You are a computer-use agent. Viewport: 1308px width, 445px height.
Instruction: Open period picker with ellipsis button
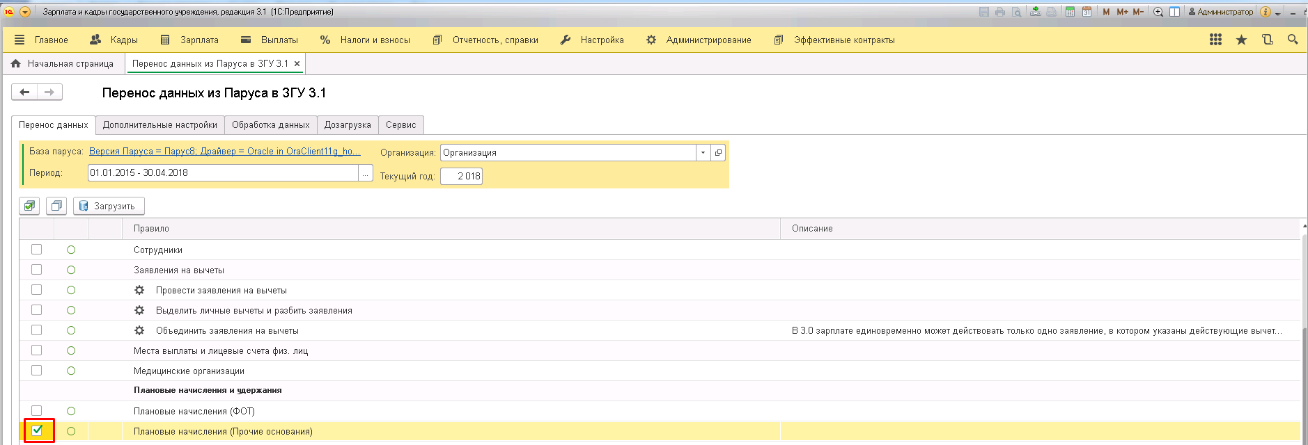pos(366,173)
